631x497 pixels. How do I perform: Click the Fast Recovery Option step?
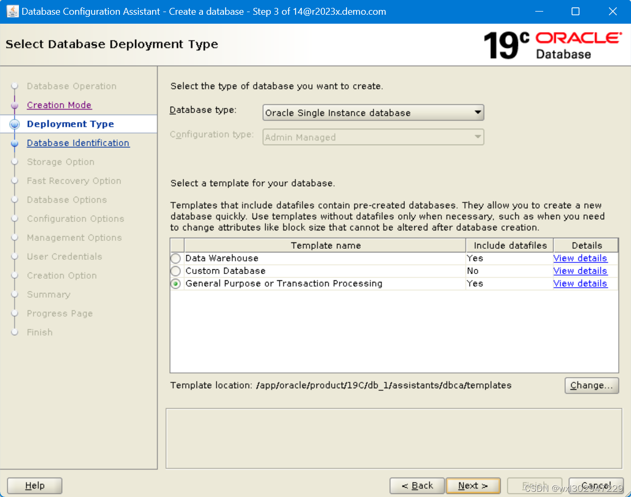point(74,181)
